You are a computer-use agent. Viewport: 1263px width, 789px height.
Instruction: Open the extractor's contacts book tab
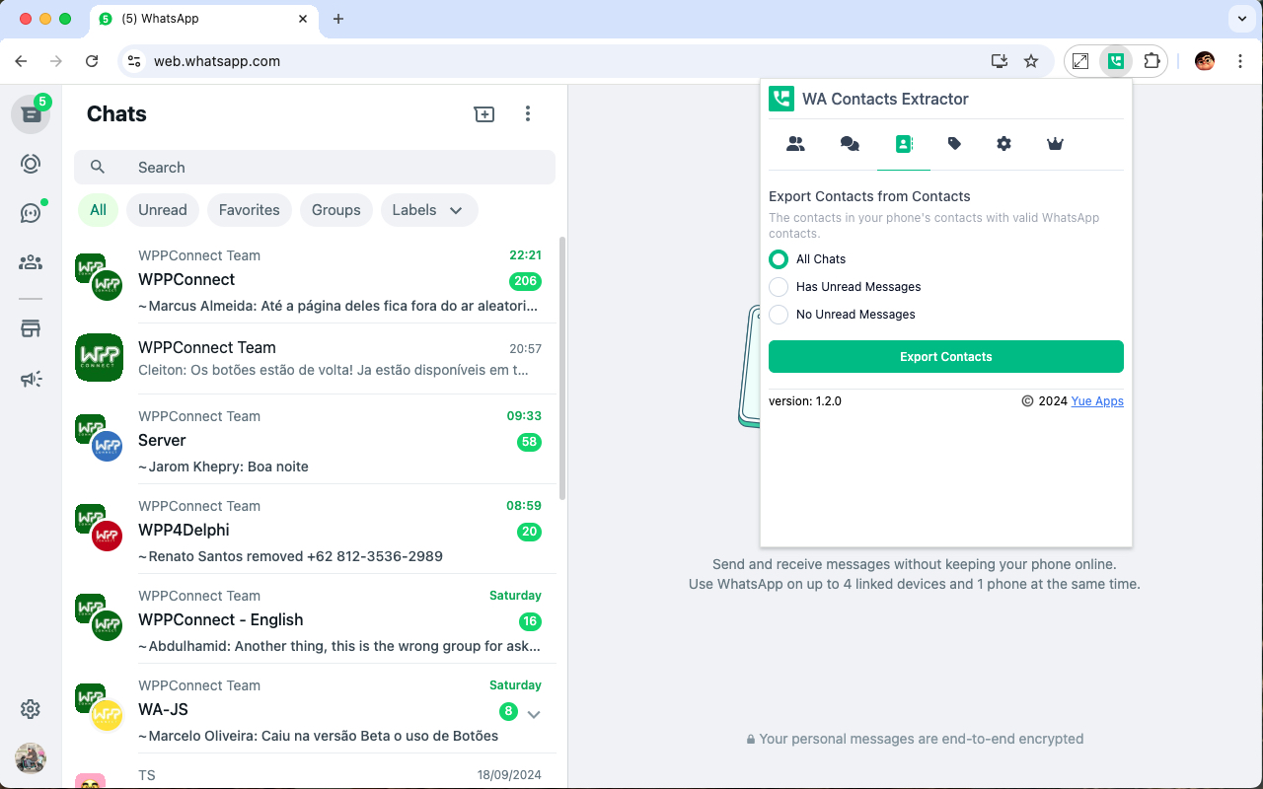click(x=904, y=144)
